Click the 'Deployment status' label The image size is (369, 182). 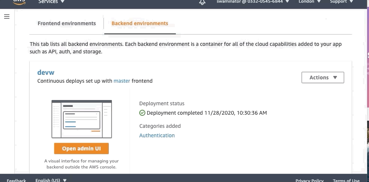pos(162,103)
